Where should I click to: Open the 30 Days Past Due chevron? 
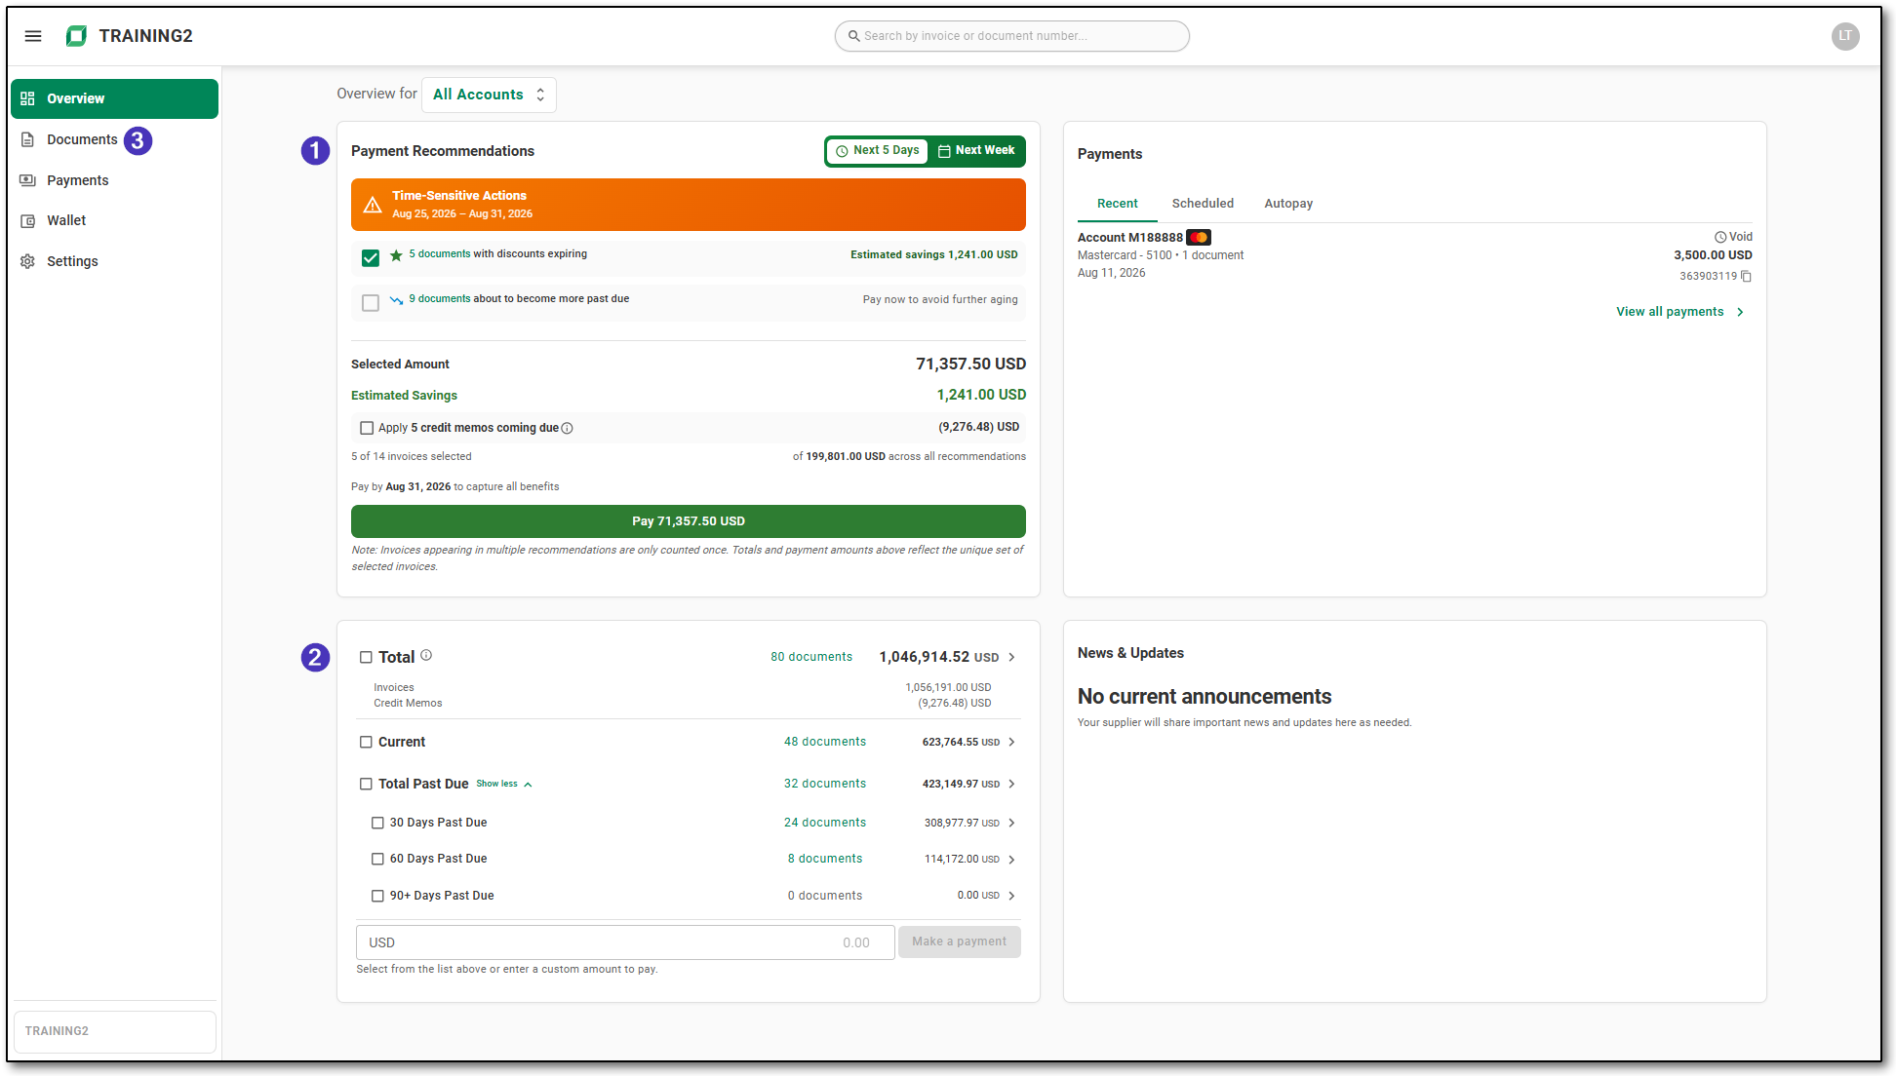1011,823
